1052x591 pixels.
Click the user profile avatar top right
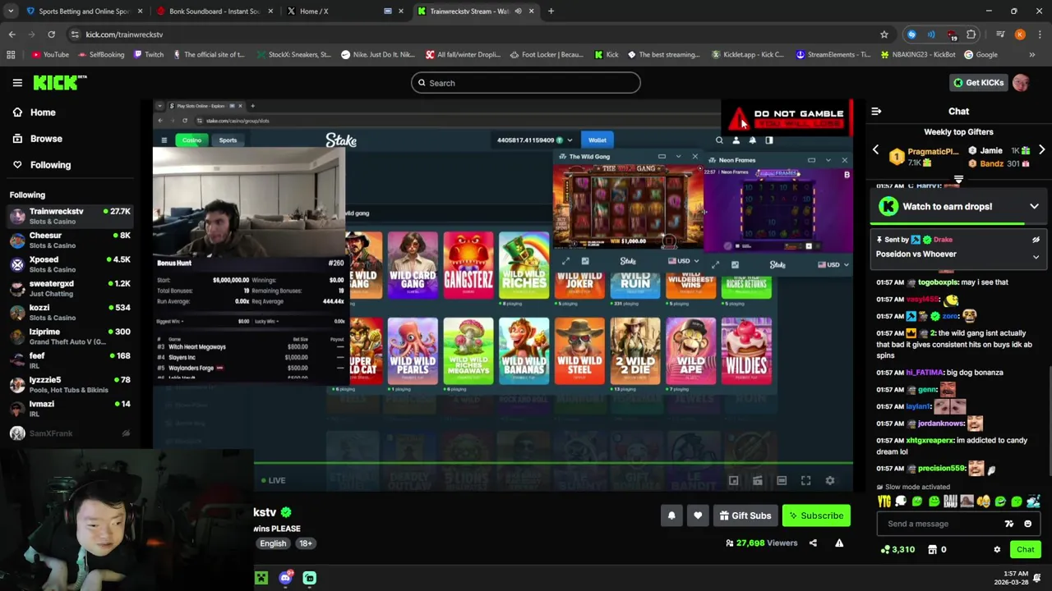pyautogui.click(x=1021, y=82)
